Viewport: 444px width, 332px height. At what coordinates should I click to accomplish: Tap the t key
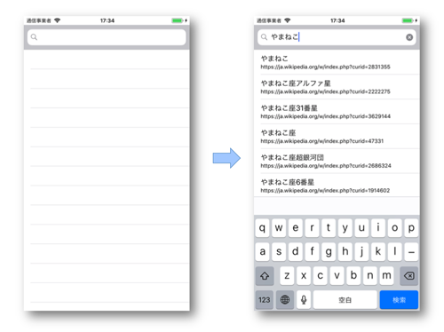[329, 228]
